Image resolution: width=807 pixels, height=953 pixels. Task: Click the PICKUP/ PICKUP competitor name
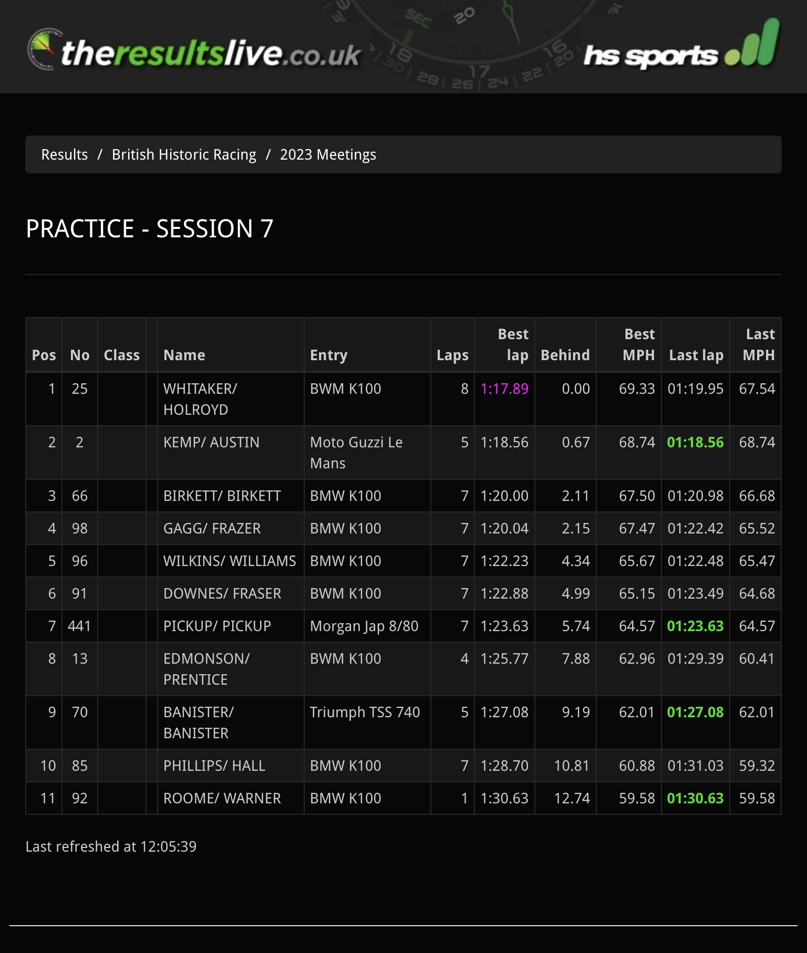217,626
